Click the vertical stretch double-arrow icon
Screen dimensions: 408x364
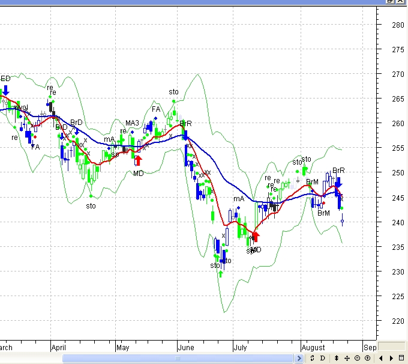click(337, 358)
